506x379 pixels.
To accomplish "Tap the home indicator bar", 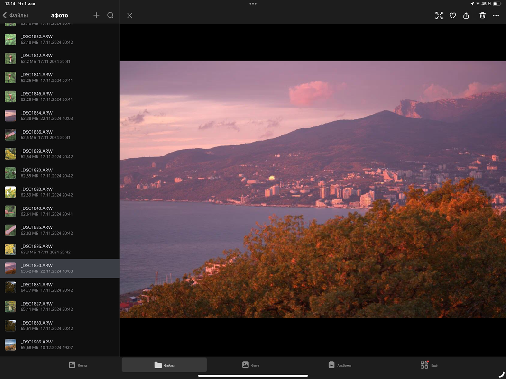I will pos(253,376).
